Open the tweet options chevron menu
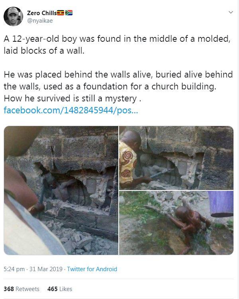The width and height of the screenshot is (239, 299). (231, 12)
